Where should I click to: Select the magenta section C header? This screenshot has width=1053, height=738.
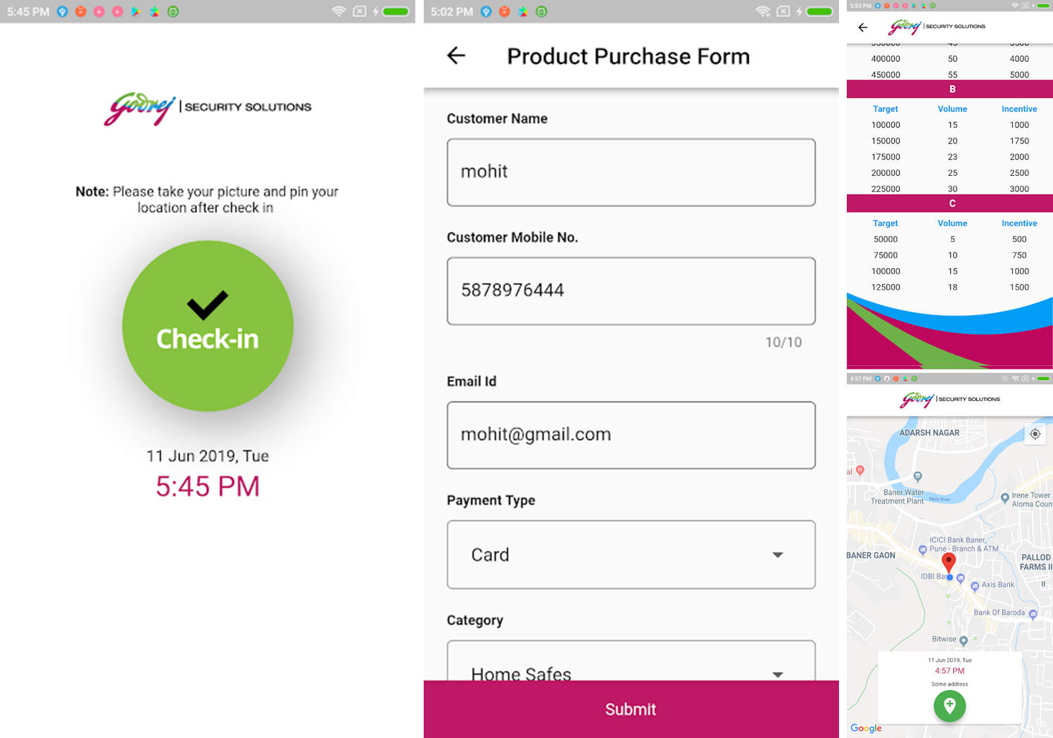[950, 203]
